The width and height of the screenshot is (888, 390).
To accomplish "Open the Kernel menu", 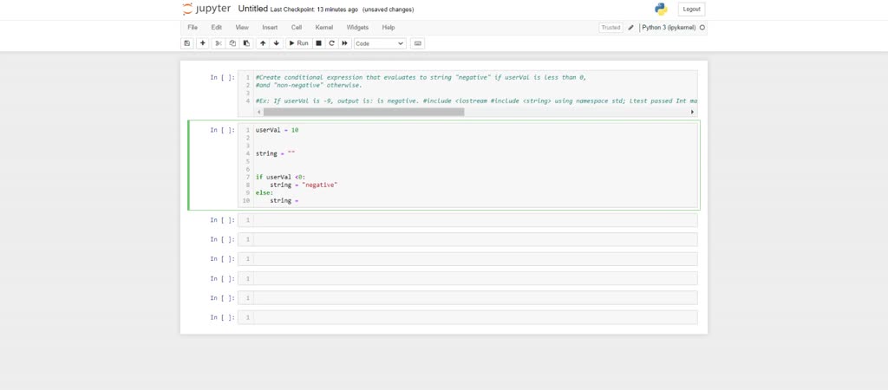I will [x=323, y=28].
